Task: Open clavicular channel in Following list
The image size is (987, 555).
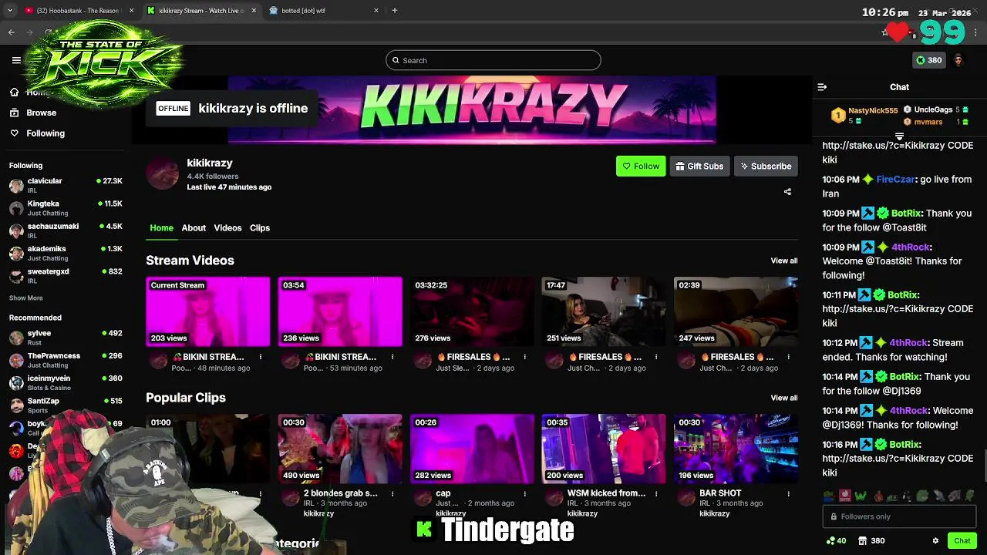Action: (66, 185)
